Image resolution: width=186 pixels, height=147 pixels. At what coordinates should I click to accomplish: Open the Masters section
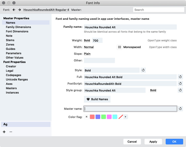point(11,88)
